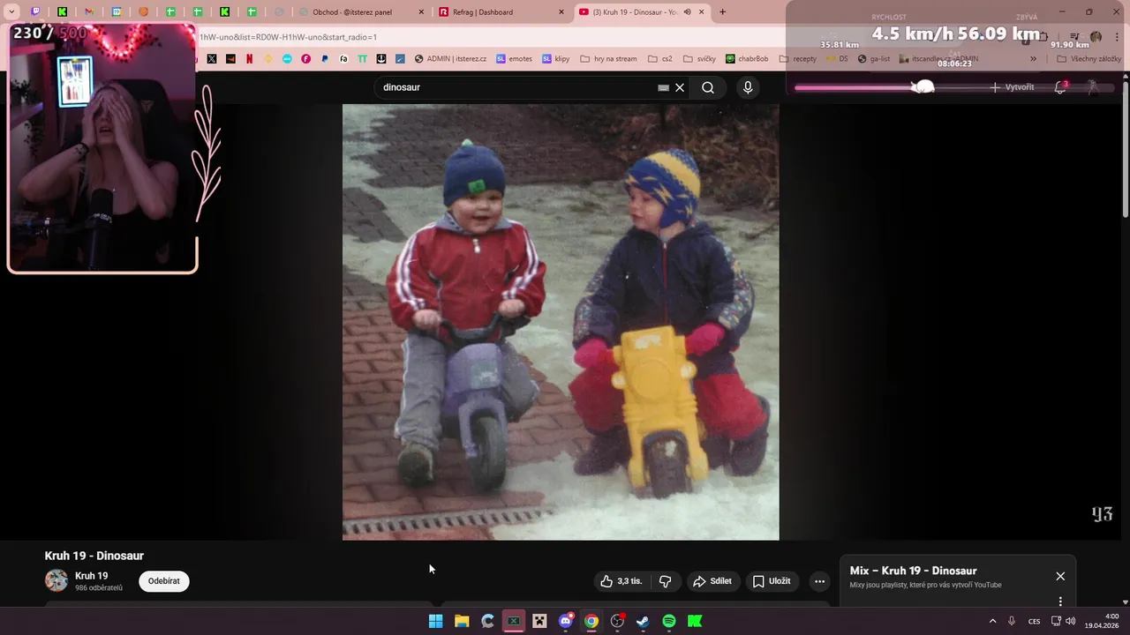Open Steam from the taskbar
The width and height of the screenshot is (1130, 635).
(643, 621)
